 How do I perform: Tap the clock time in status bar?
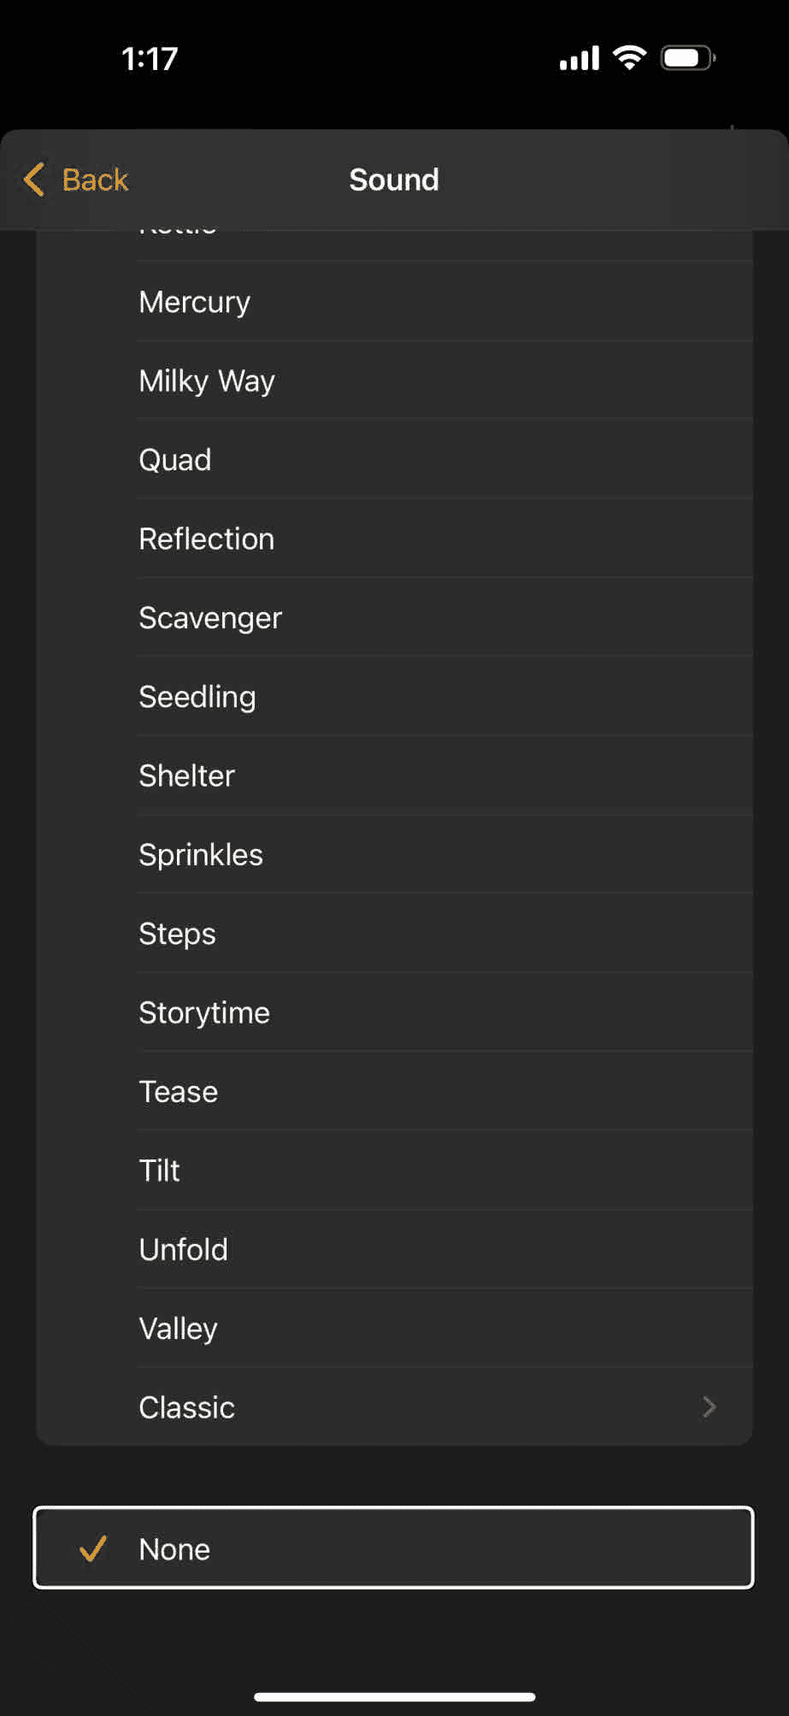click(x=150, y=58)
